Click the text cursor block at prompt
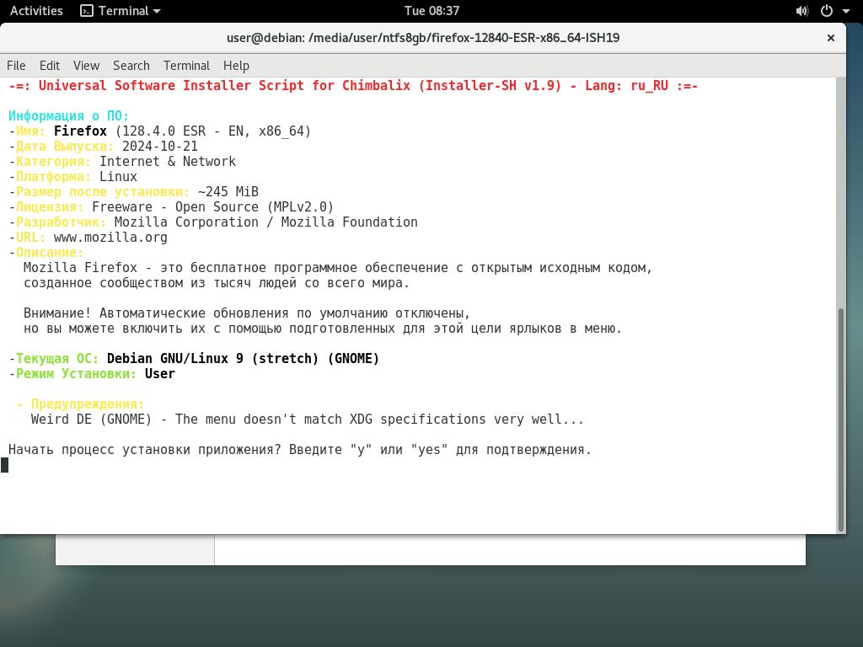This screenshot has height=647, width=863. point(4,465)
